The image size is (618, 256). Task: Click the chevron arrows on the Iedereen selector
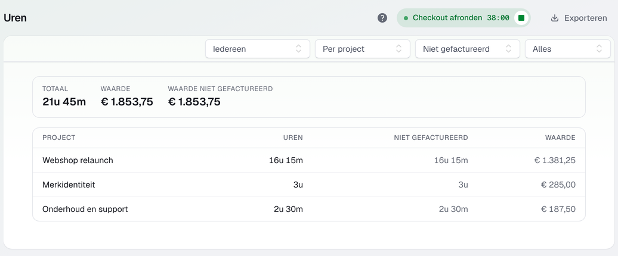click(298, 49)
